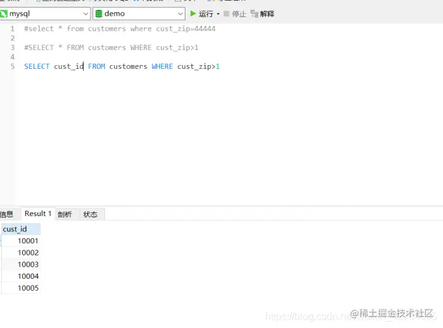The height and width of the screenshot is (328, 443).
Task: Click the word customers on line 5
Action: pos(128,66)
